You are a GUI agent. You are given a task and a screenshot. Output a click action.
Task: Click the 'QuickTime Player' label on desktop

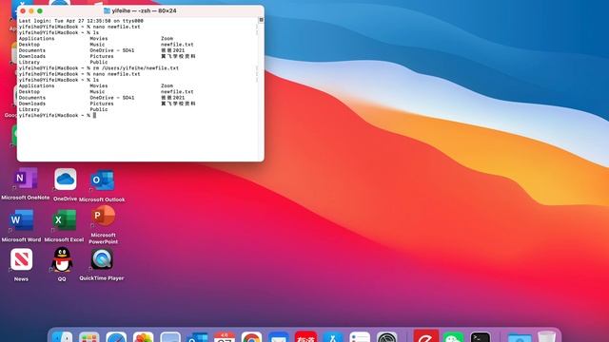102,278
